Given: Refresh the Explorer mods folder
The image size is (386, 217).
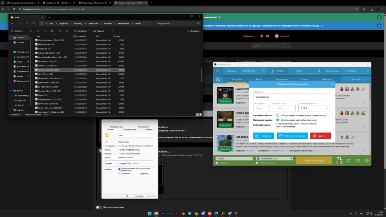Looking at the screenshot, I should (x=34, y=24).
